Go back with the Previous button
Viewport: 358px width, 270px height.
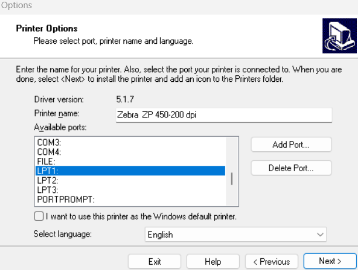click(x=271, y=261)
